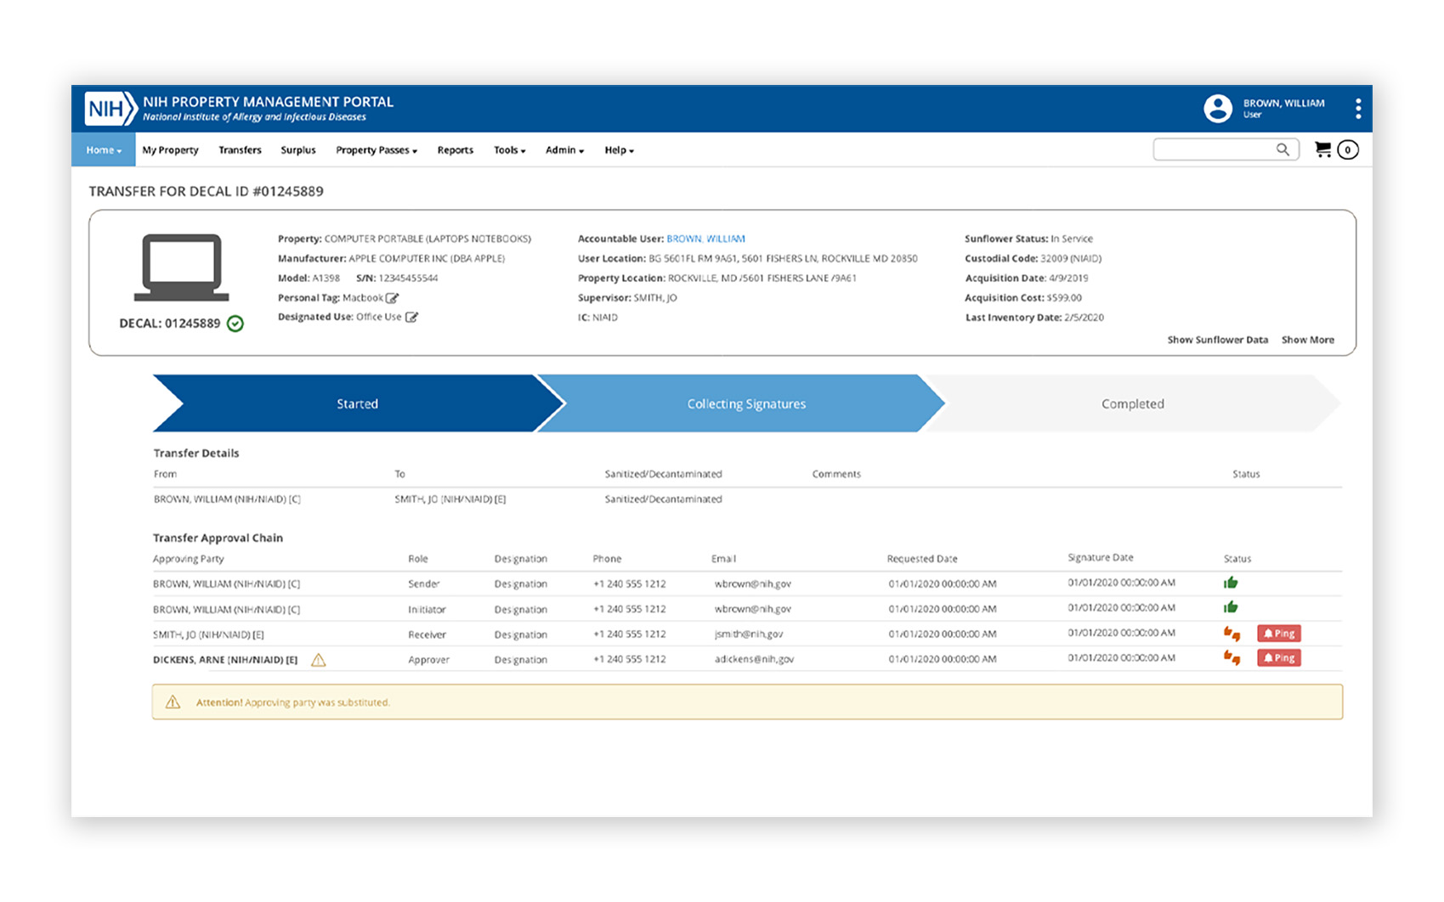Edit the Personal Tag pencil icon

[392, 298]
